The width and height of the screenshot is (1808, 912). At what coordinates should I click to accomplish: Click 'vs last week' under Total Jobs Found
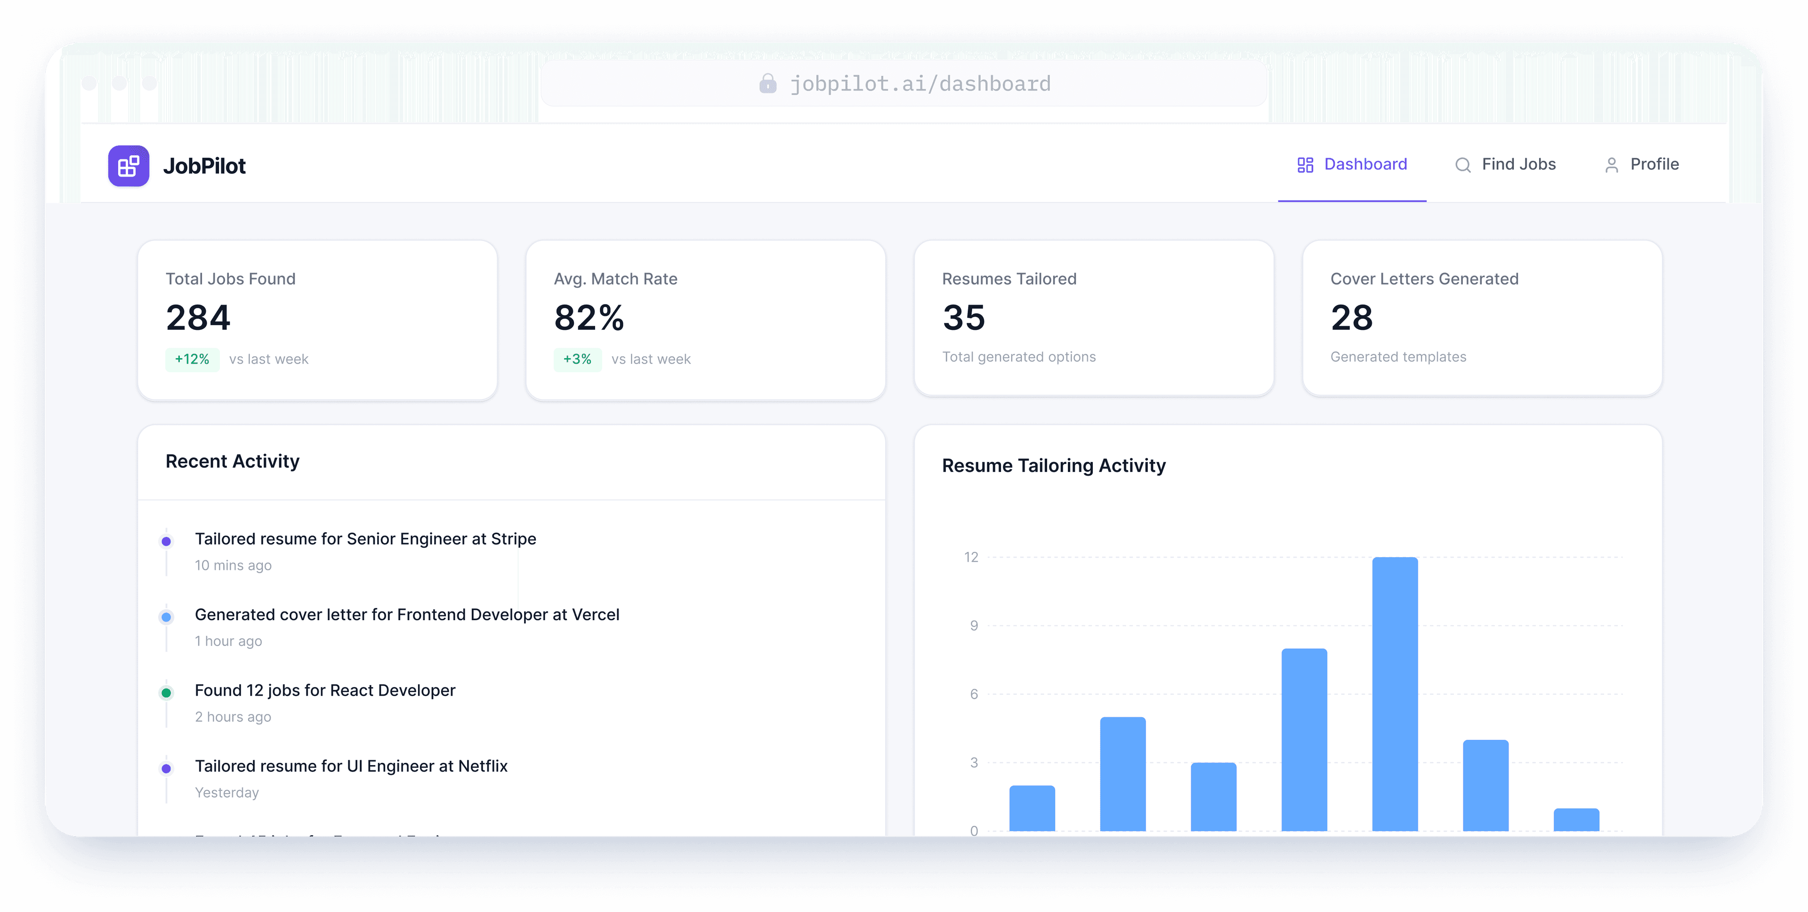tap(269, 359)
